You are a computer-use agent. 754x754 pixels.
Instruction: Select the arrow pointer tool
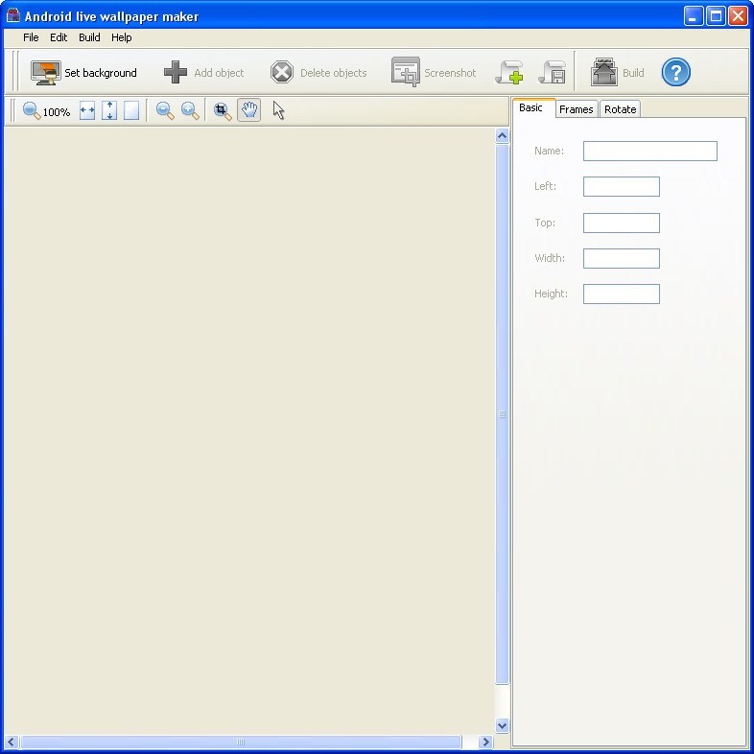pyautogui.click(x=278, y=110)
